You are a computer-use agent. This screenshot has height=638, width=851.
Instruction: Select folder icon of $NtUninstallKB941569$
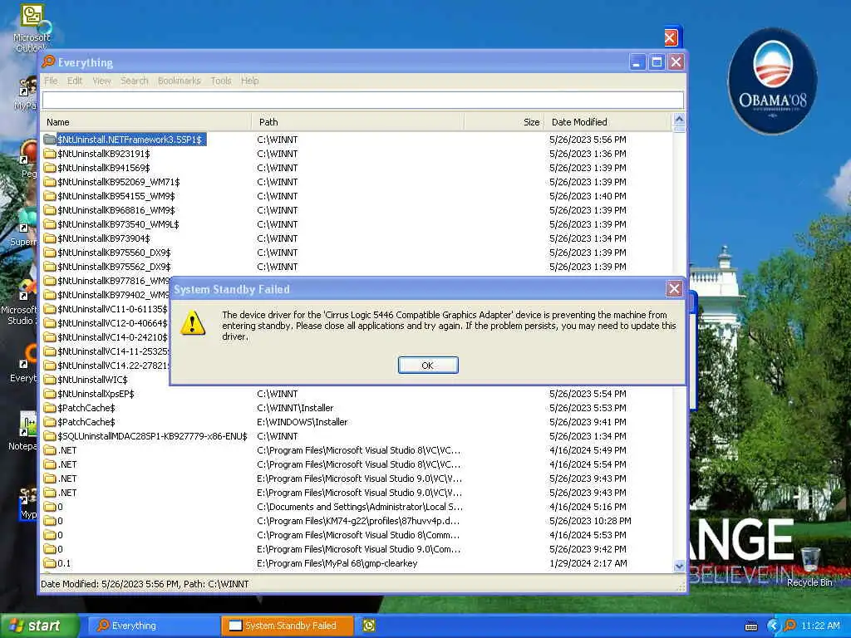coord(50,168)
